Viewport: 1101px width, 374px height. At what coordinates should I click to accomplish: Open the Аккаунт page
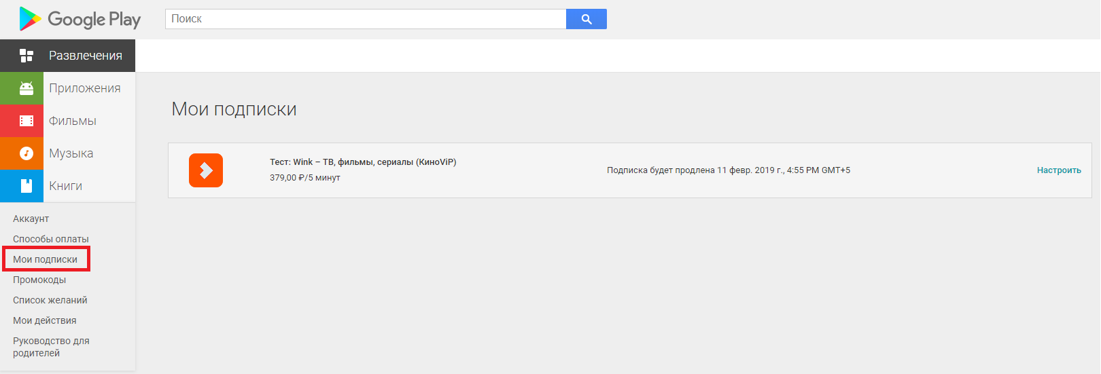click(x=31, y=219)
